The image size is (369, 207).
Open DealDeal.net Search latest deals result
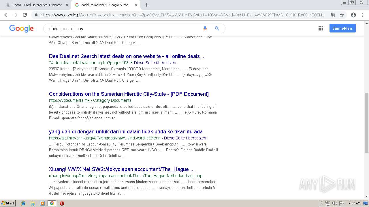tap(127, 56)
